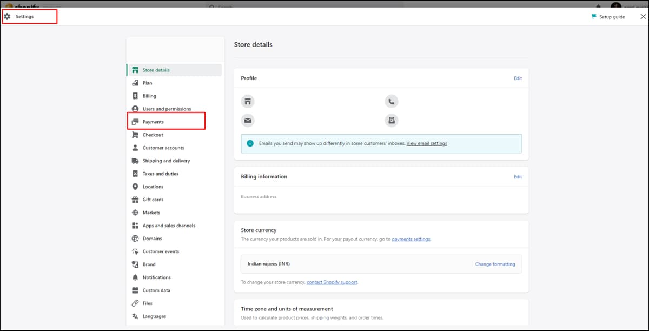Viewport: 649px width, 331px height.
Task: Click the Users and permissions icon
Action: pos(135,109)
